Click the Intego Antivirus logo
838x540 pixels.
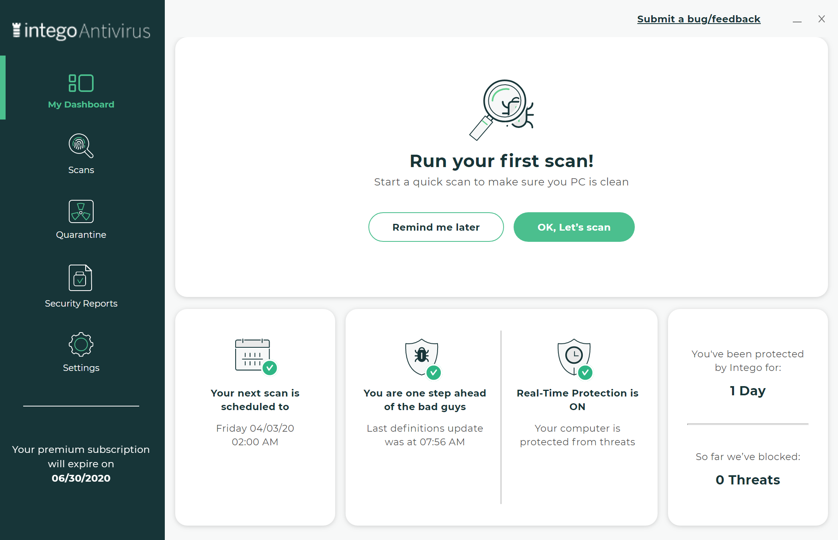tap(81, 31)
